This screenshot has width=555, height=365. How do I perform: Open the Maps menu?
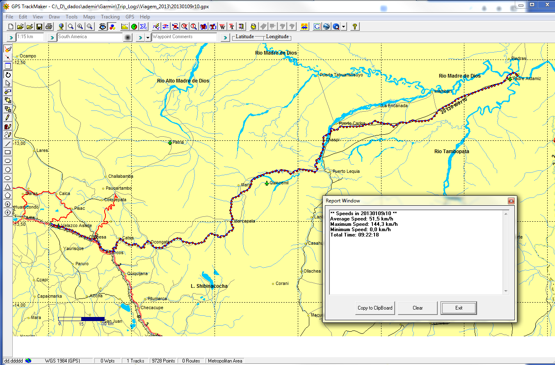click(89, 17)
